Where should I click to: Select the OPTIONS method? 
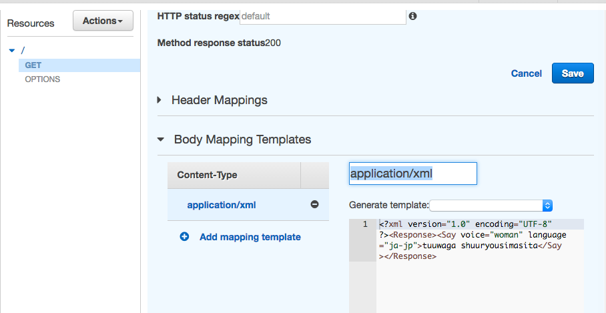pos(43,79)
